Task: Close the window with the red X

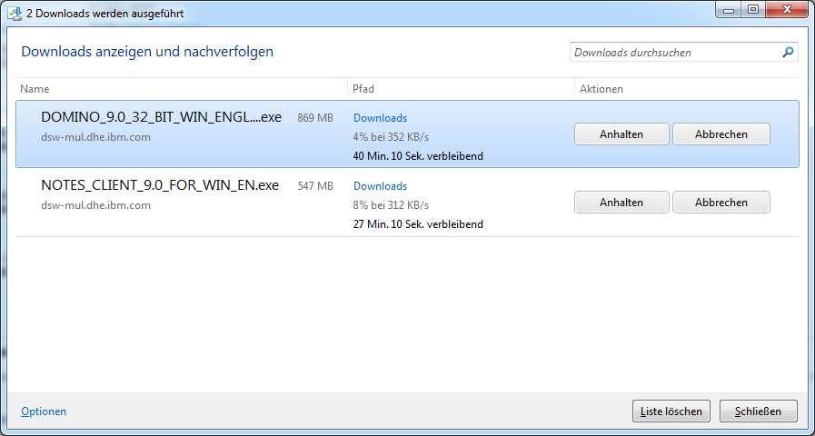Action: [785, 10]
